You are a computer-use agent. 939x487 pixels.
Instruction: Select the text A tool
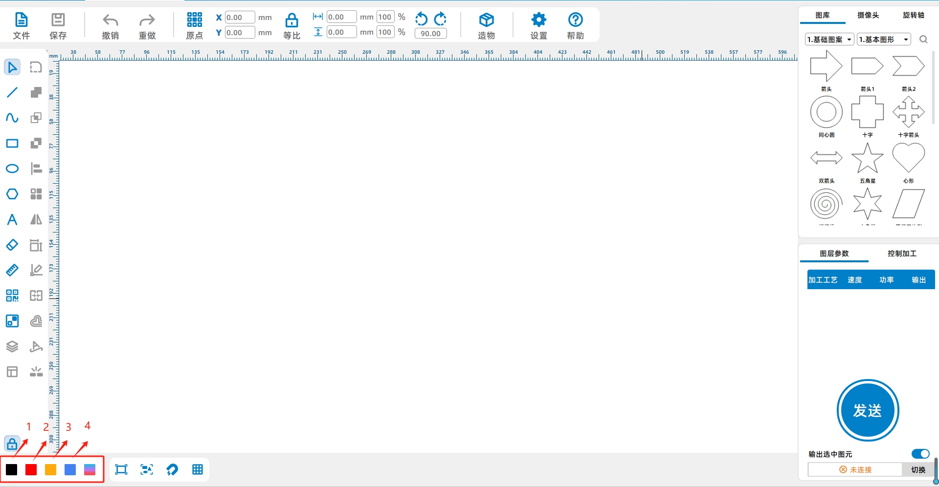click(12, 219)
